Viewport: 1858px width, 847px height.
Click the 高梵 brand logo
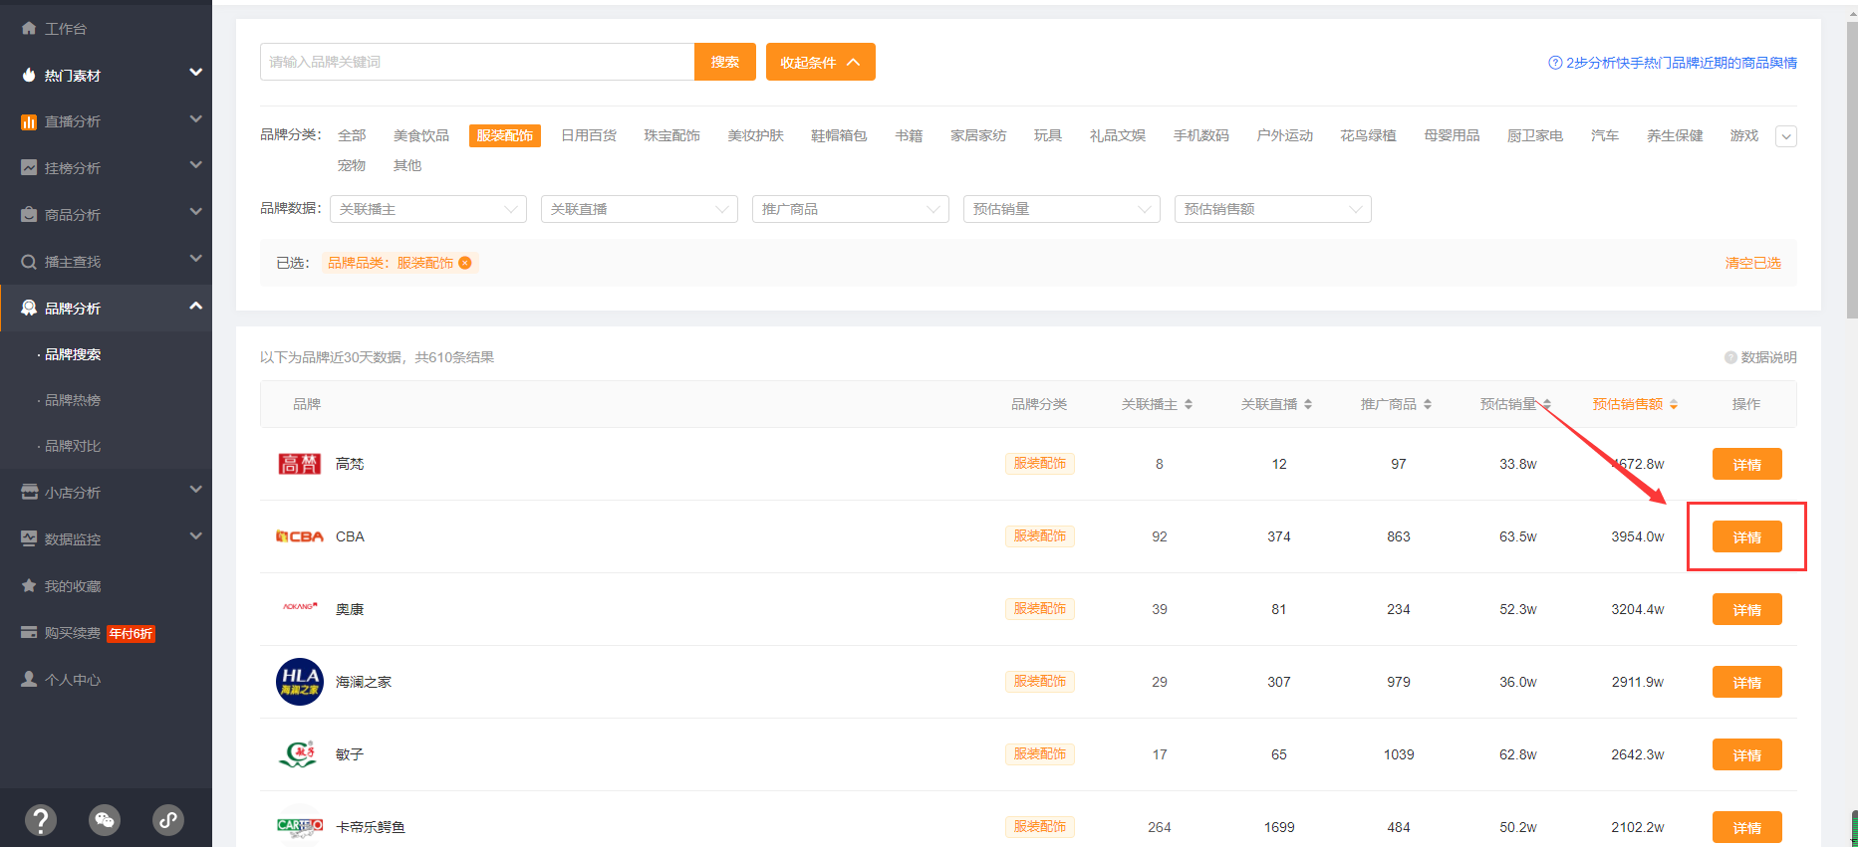point(300,464)
